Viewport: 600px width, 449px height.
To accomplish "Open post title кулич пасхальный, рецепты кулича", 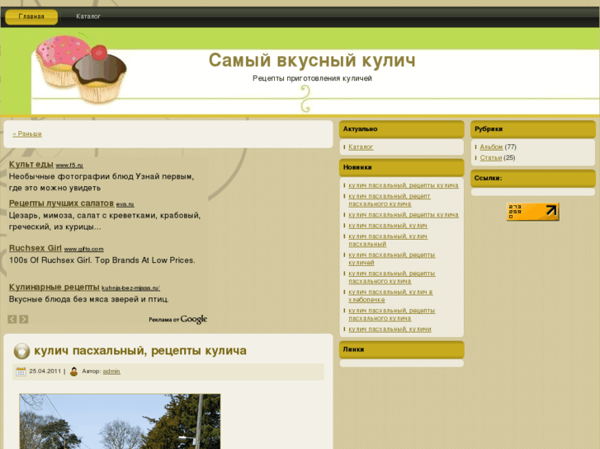I will 140,351.
